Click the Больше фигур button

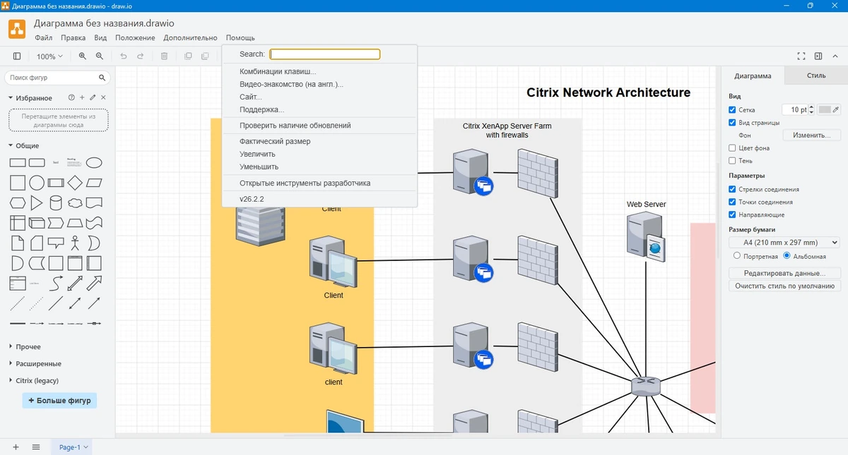point(59,401)
